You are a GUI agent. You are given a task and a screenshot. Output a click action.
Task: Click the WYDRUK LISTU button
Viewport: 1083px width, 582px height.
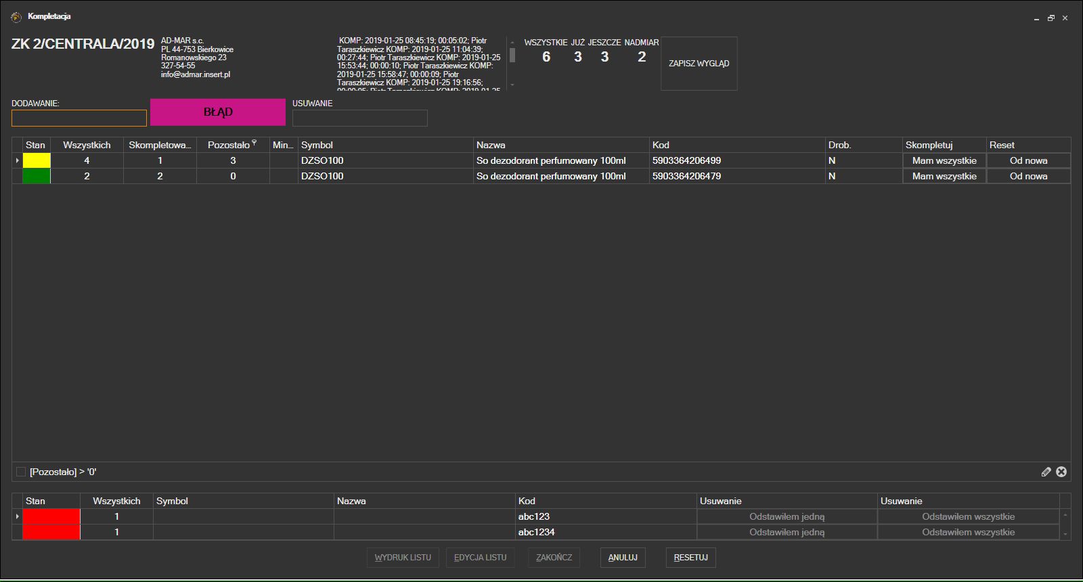403,558
